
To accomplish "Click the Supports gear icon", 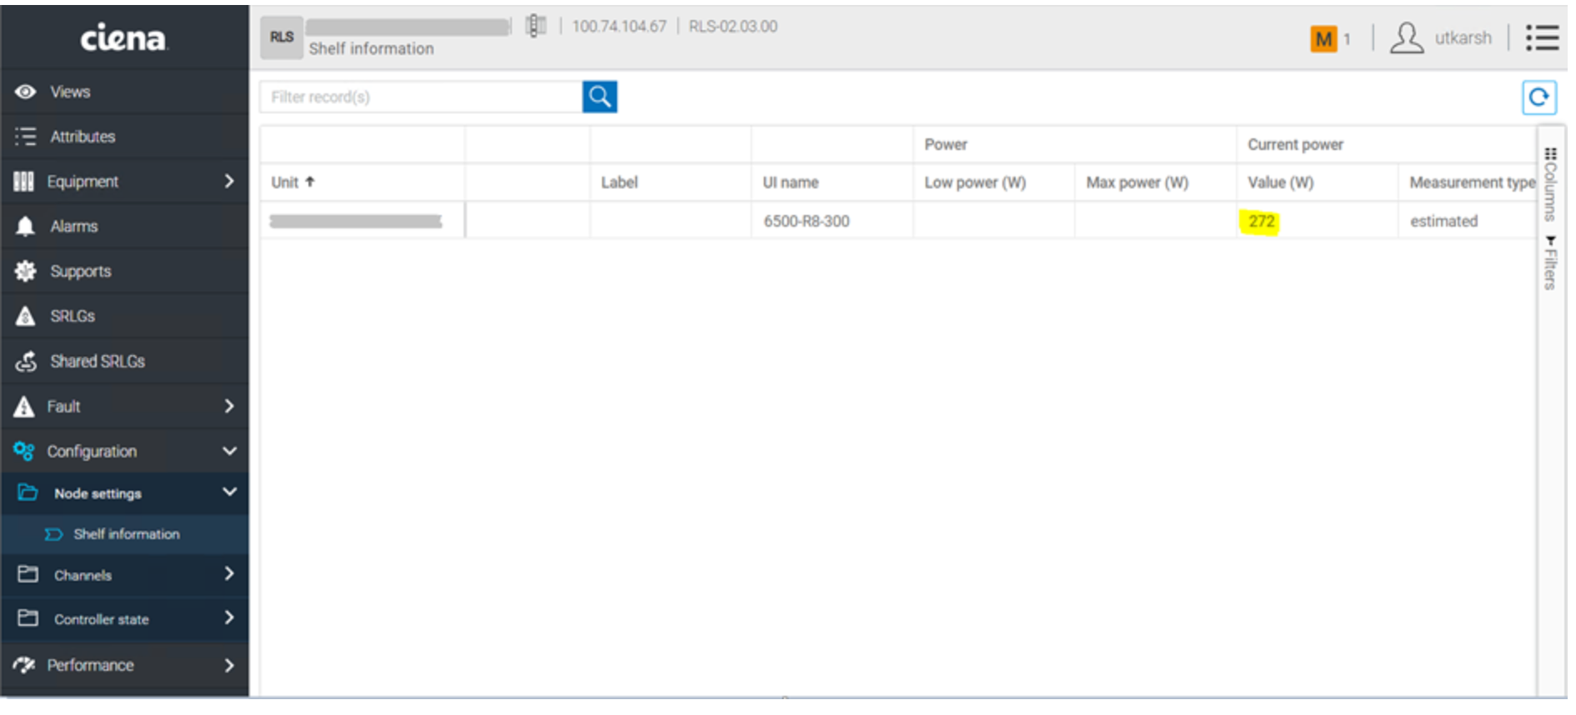I will [26, 271].
